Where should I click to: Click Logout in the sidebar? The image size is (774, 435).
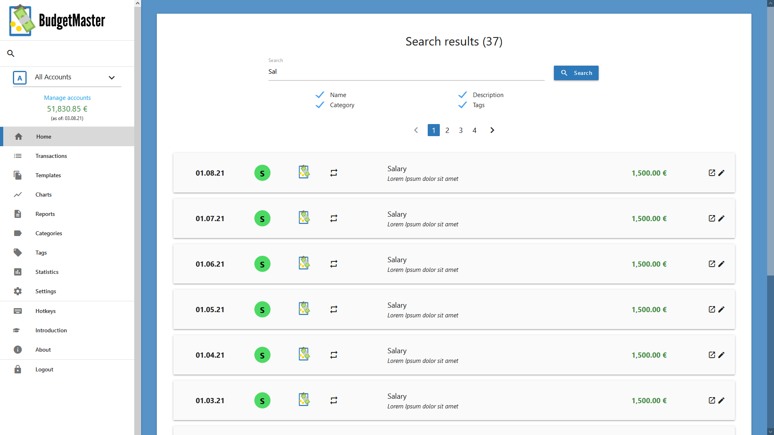(x=67, y=369)
